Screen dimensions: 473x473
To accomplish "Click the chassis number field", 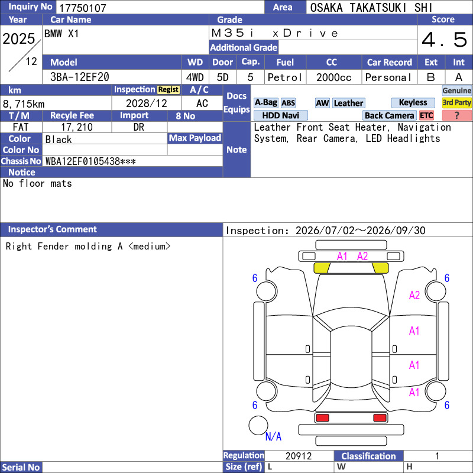I will click(x=132, y=161).
